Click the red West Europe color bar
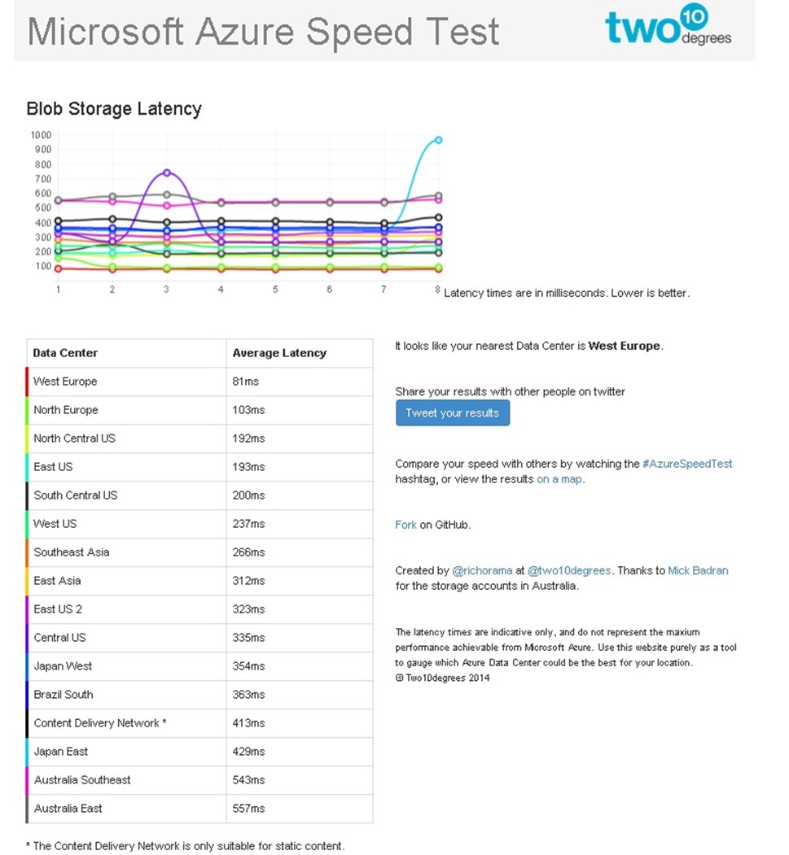This screenshot has width=789, height=855. click(28, 382)
